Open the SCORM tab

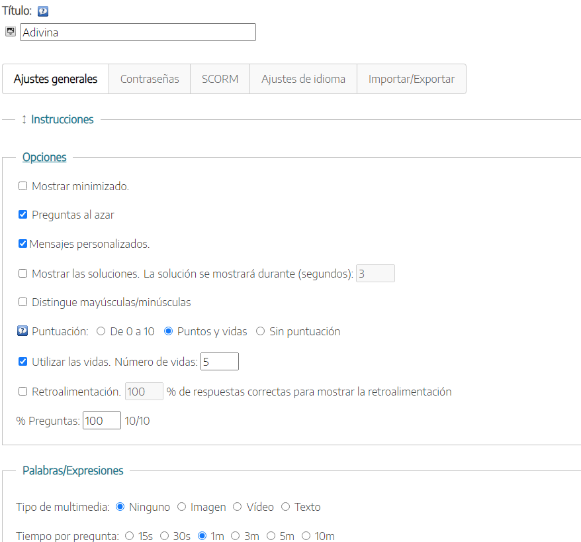pyautogui.click(x=220, y=79)
